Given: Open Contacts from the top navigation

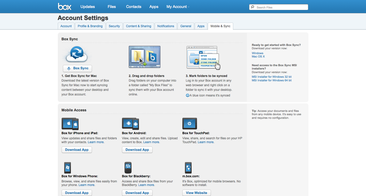Looking at the screenshot, I should 134,7.
